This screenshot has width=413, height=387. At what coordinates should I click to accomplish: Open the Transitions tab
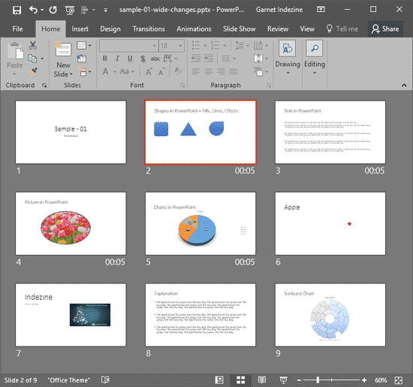pyautogui.click(x=149, y=29)
